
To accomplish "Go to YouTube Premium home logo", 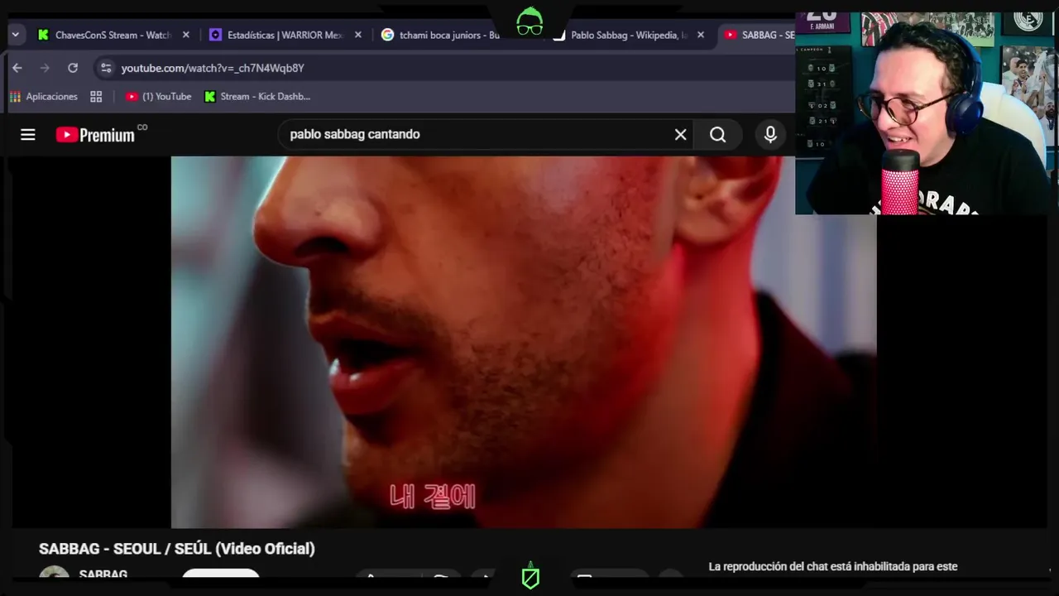I will [95, 134].
